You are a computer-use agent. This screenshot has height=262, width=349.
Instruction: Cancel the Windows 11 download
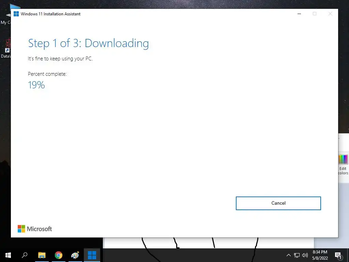coord(278,203)
